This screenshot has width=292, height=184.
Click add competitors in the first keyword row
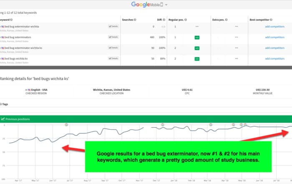coord(274,26)
